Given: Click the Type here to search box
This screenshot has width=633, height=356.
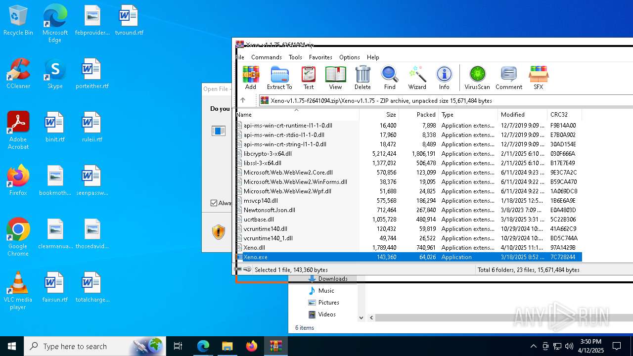Looking at the screenshot, I should pyautogui.click(x=94, y=346).
